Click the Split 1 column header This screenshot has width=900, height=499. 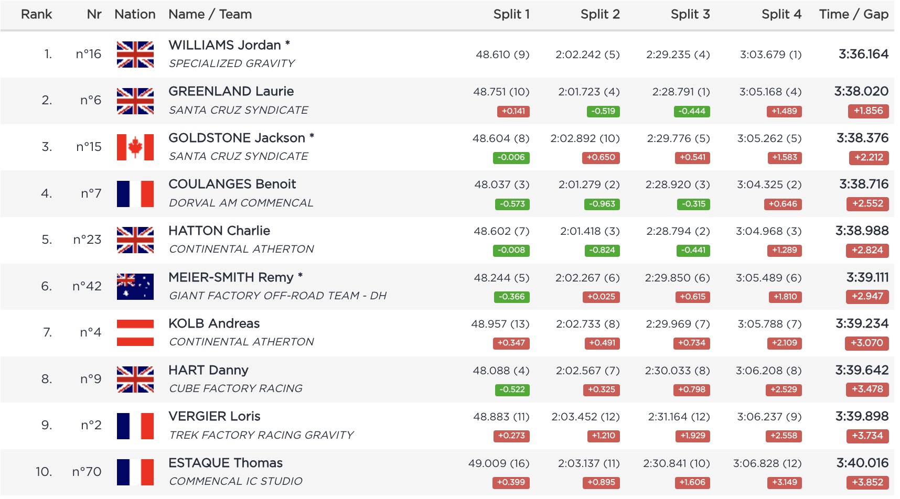click(511, 14)
